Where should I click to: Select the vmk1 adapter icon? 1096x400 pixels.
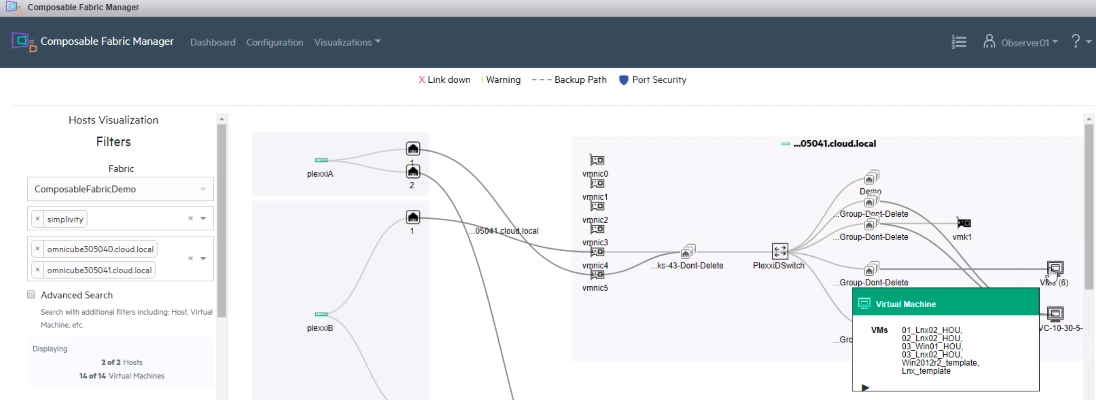963,223
